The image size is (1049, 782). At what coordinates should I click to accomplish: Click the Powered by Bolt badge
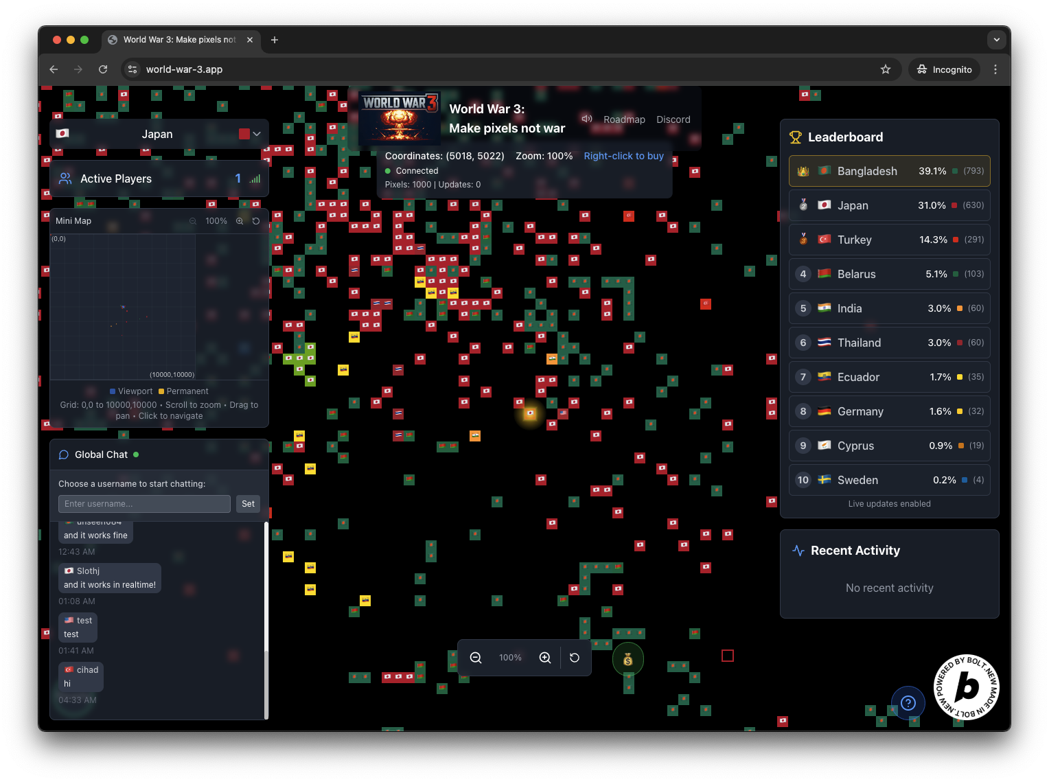pos(967,687)
